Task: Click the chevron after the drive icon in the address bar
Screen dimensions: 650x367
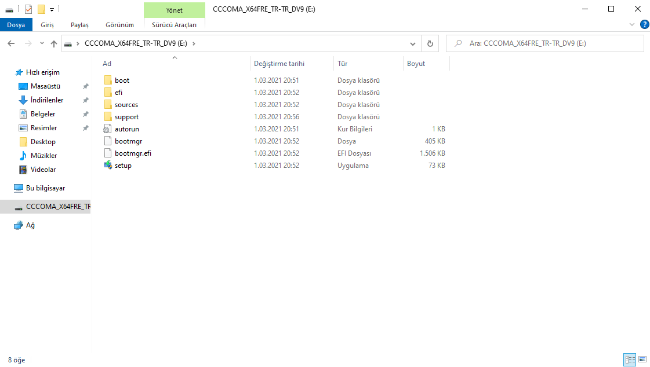Action: pyautogui.click(x=78, y=43)
